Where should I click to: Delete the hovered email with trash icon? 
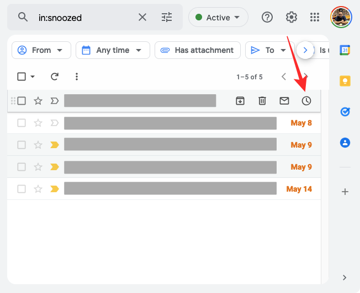[x=262, y=101]
